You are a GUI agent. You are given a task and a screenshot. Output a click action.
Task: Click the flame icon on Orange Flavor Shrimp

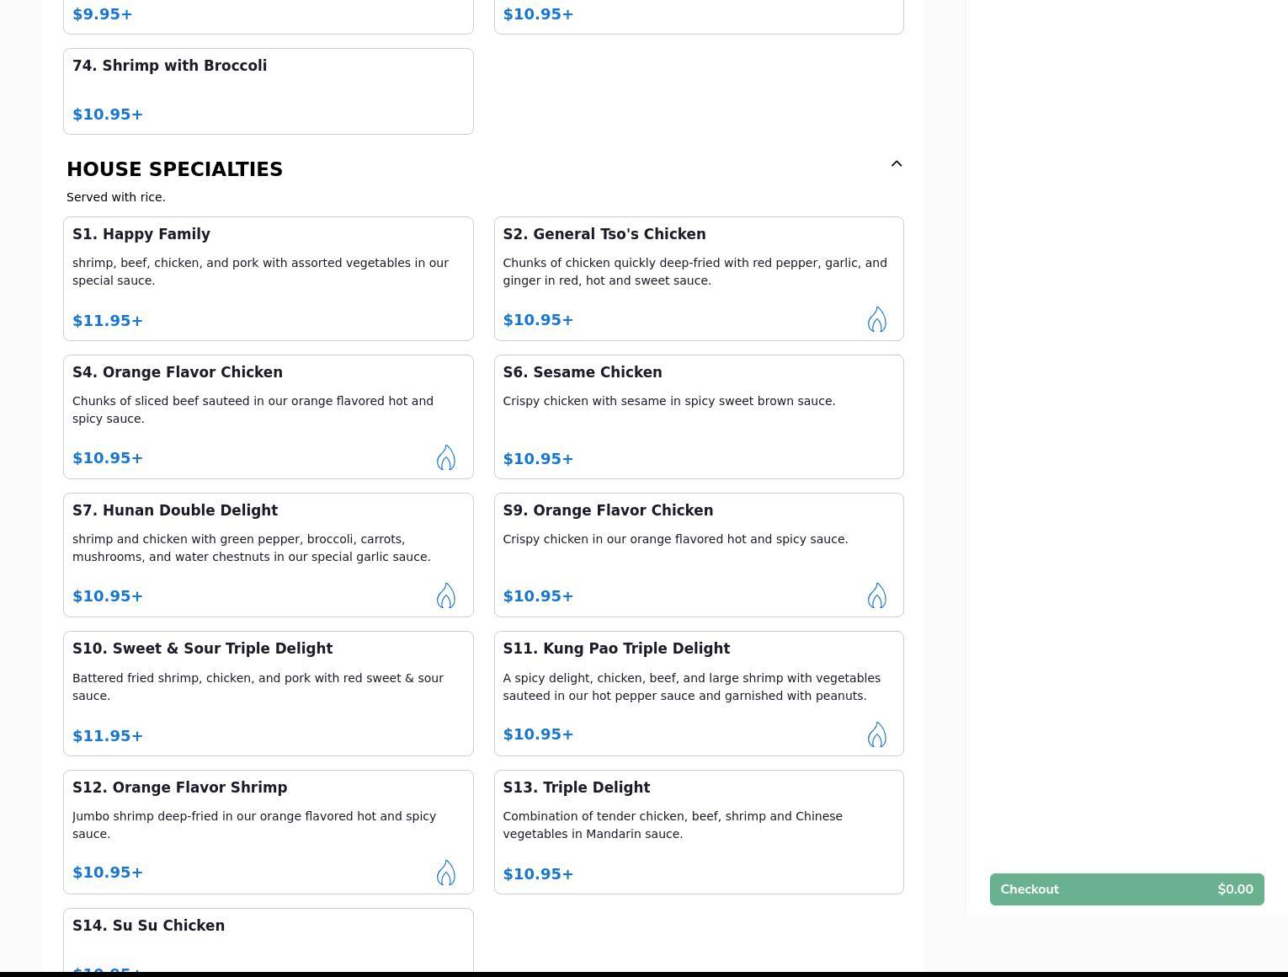445,873
